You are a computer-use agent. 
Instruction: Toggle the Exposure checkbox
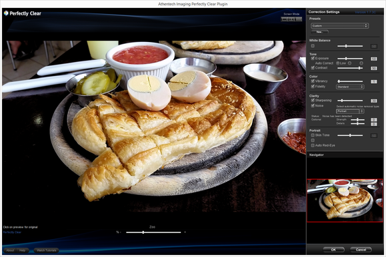point(313,59)
